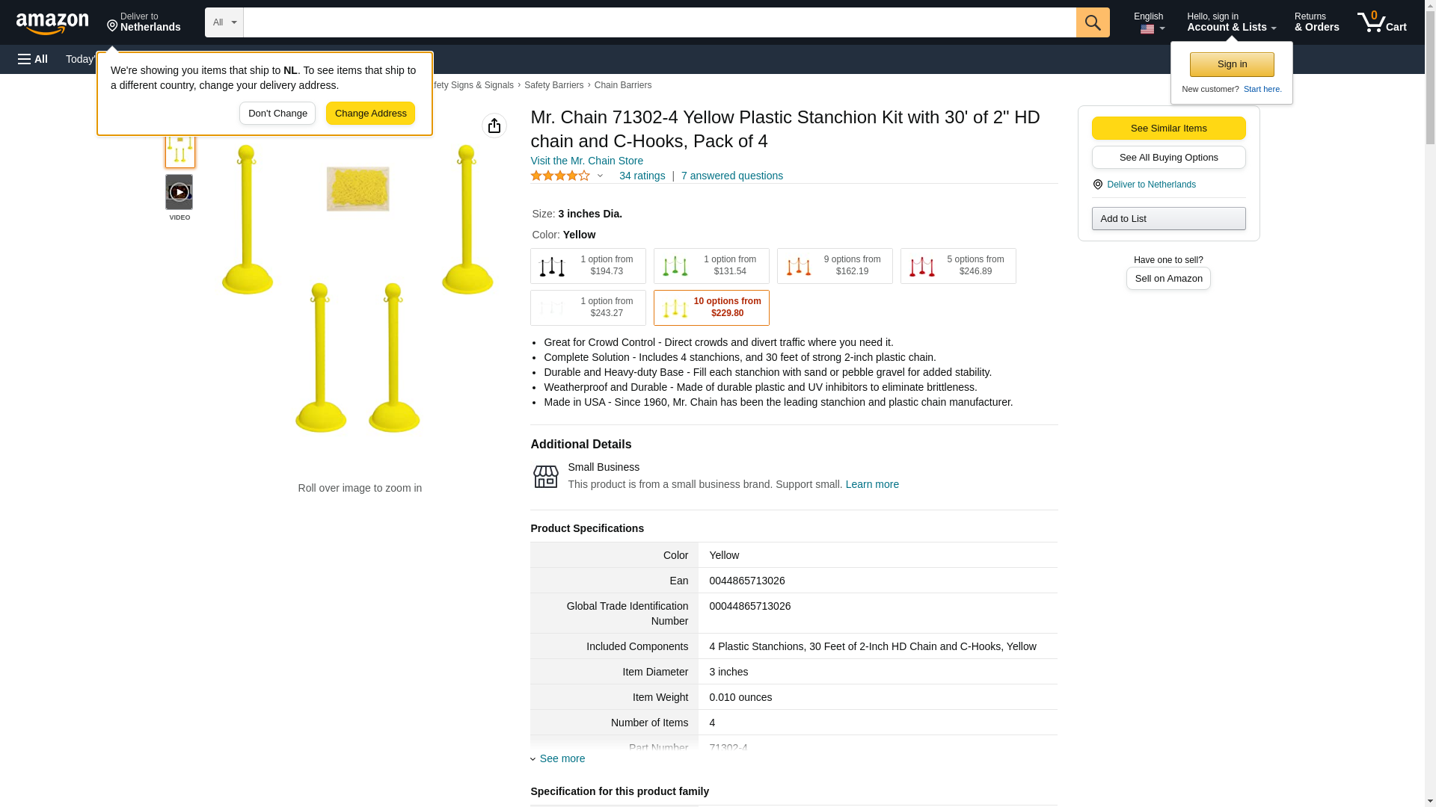Visit the Mr. Chain Store link

(586, 161)
